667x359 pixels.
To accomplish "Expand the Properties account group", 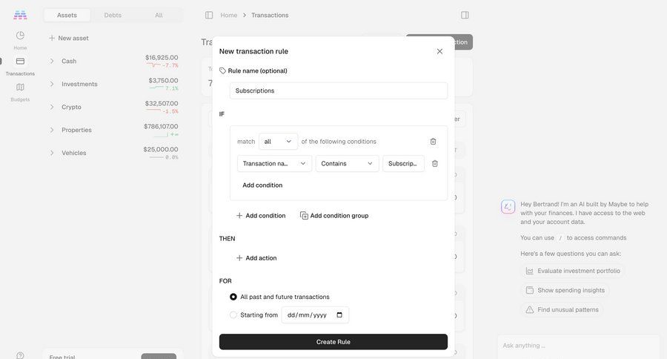I will [x=52, y=130].
